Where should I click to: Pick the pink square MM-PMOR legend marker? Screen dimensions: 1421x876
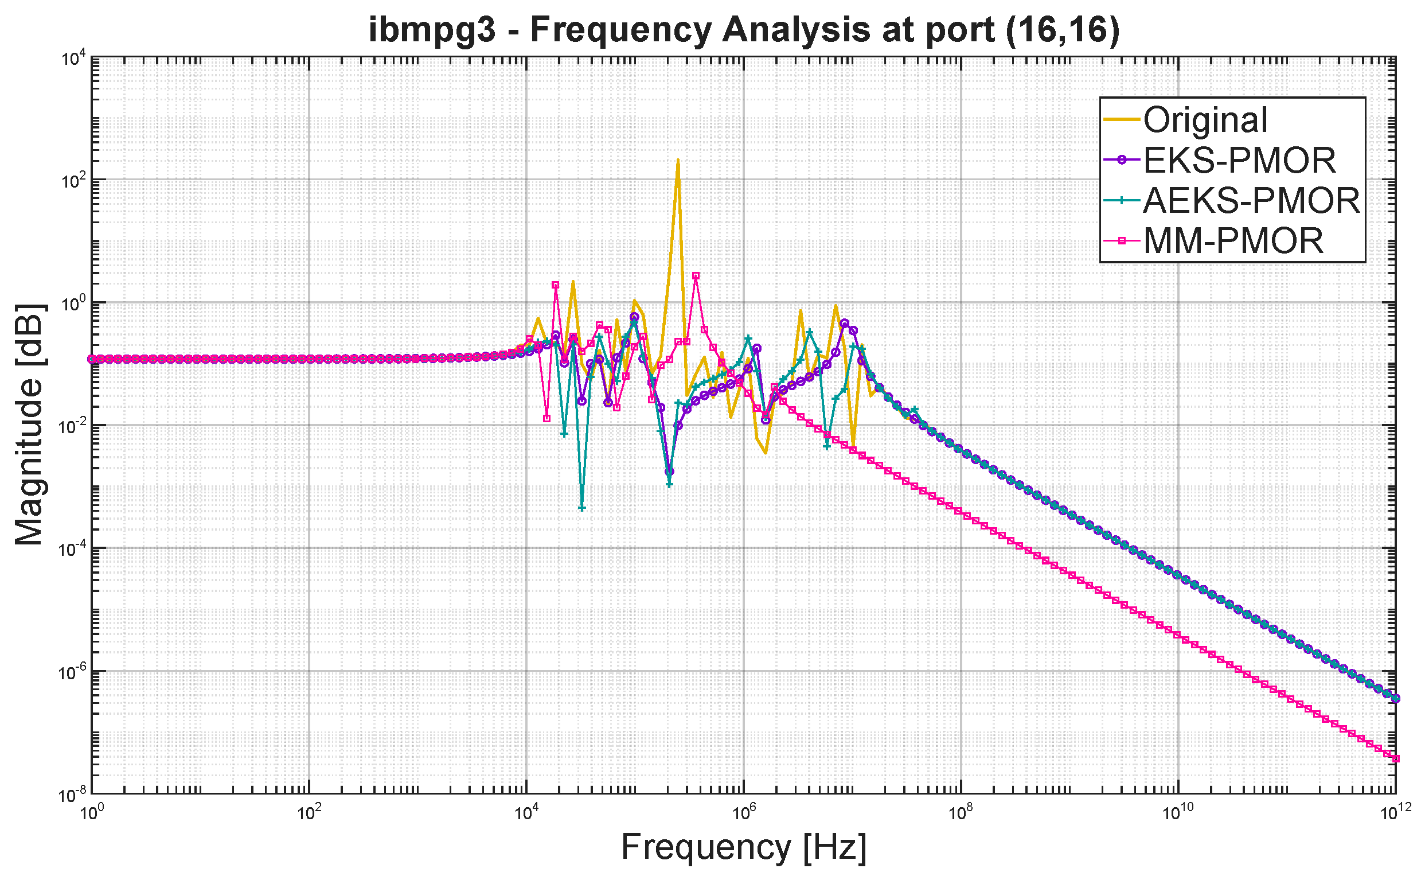pos(1122,240)
